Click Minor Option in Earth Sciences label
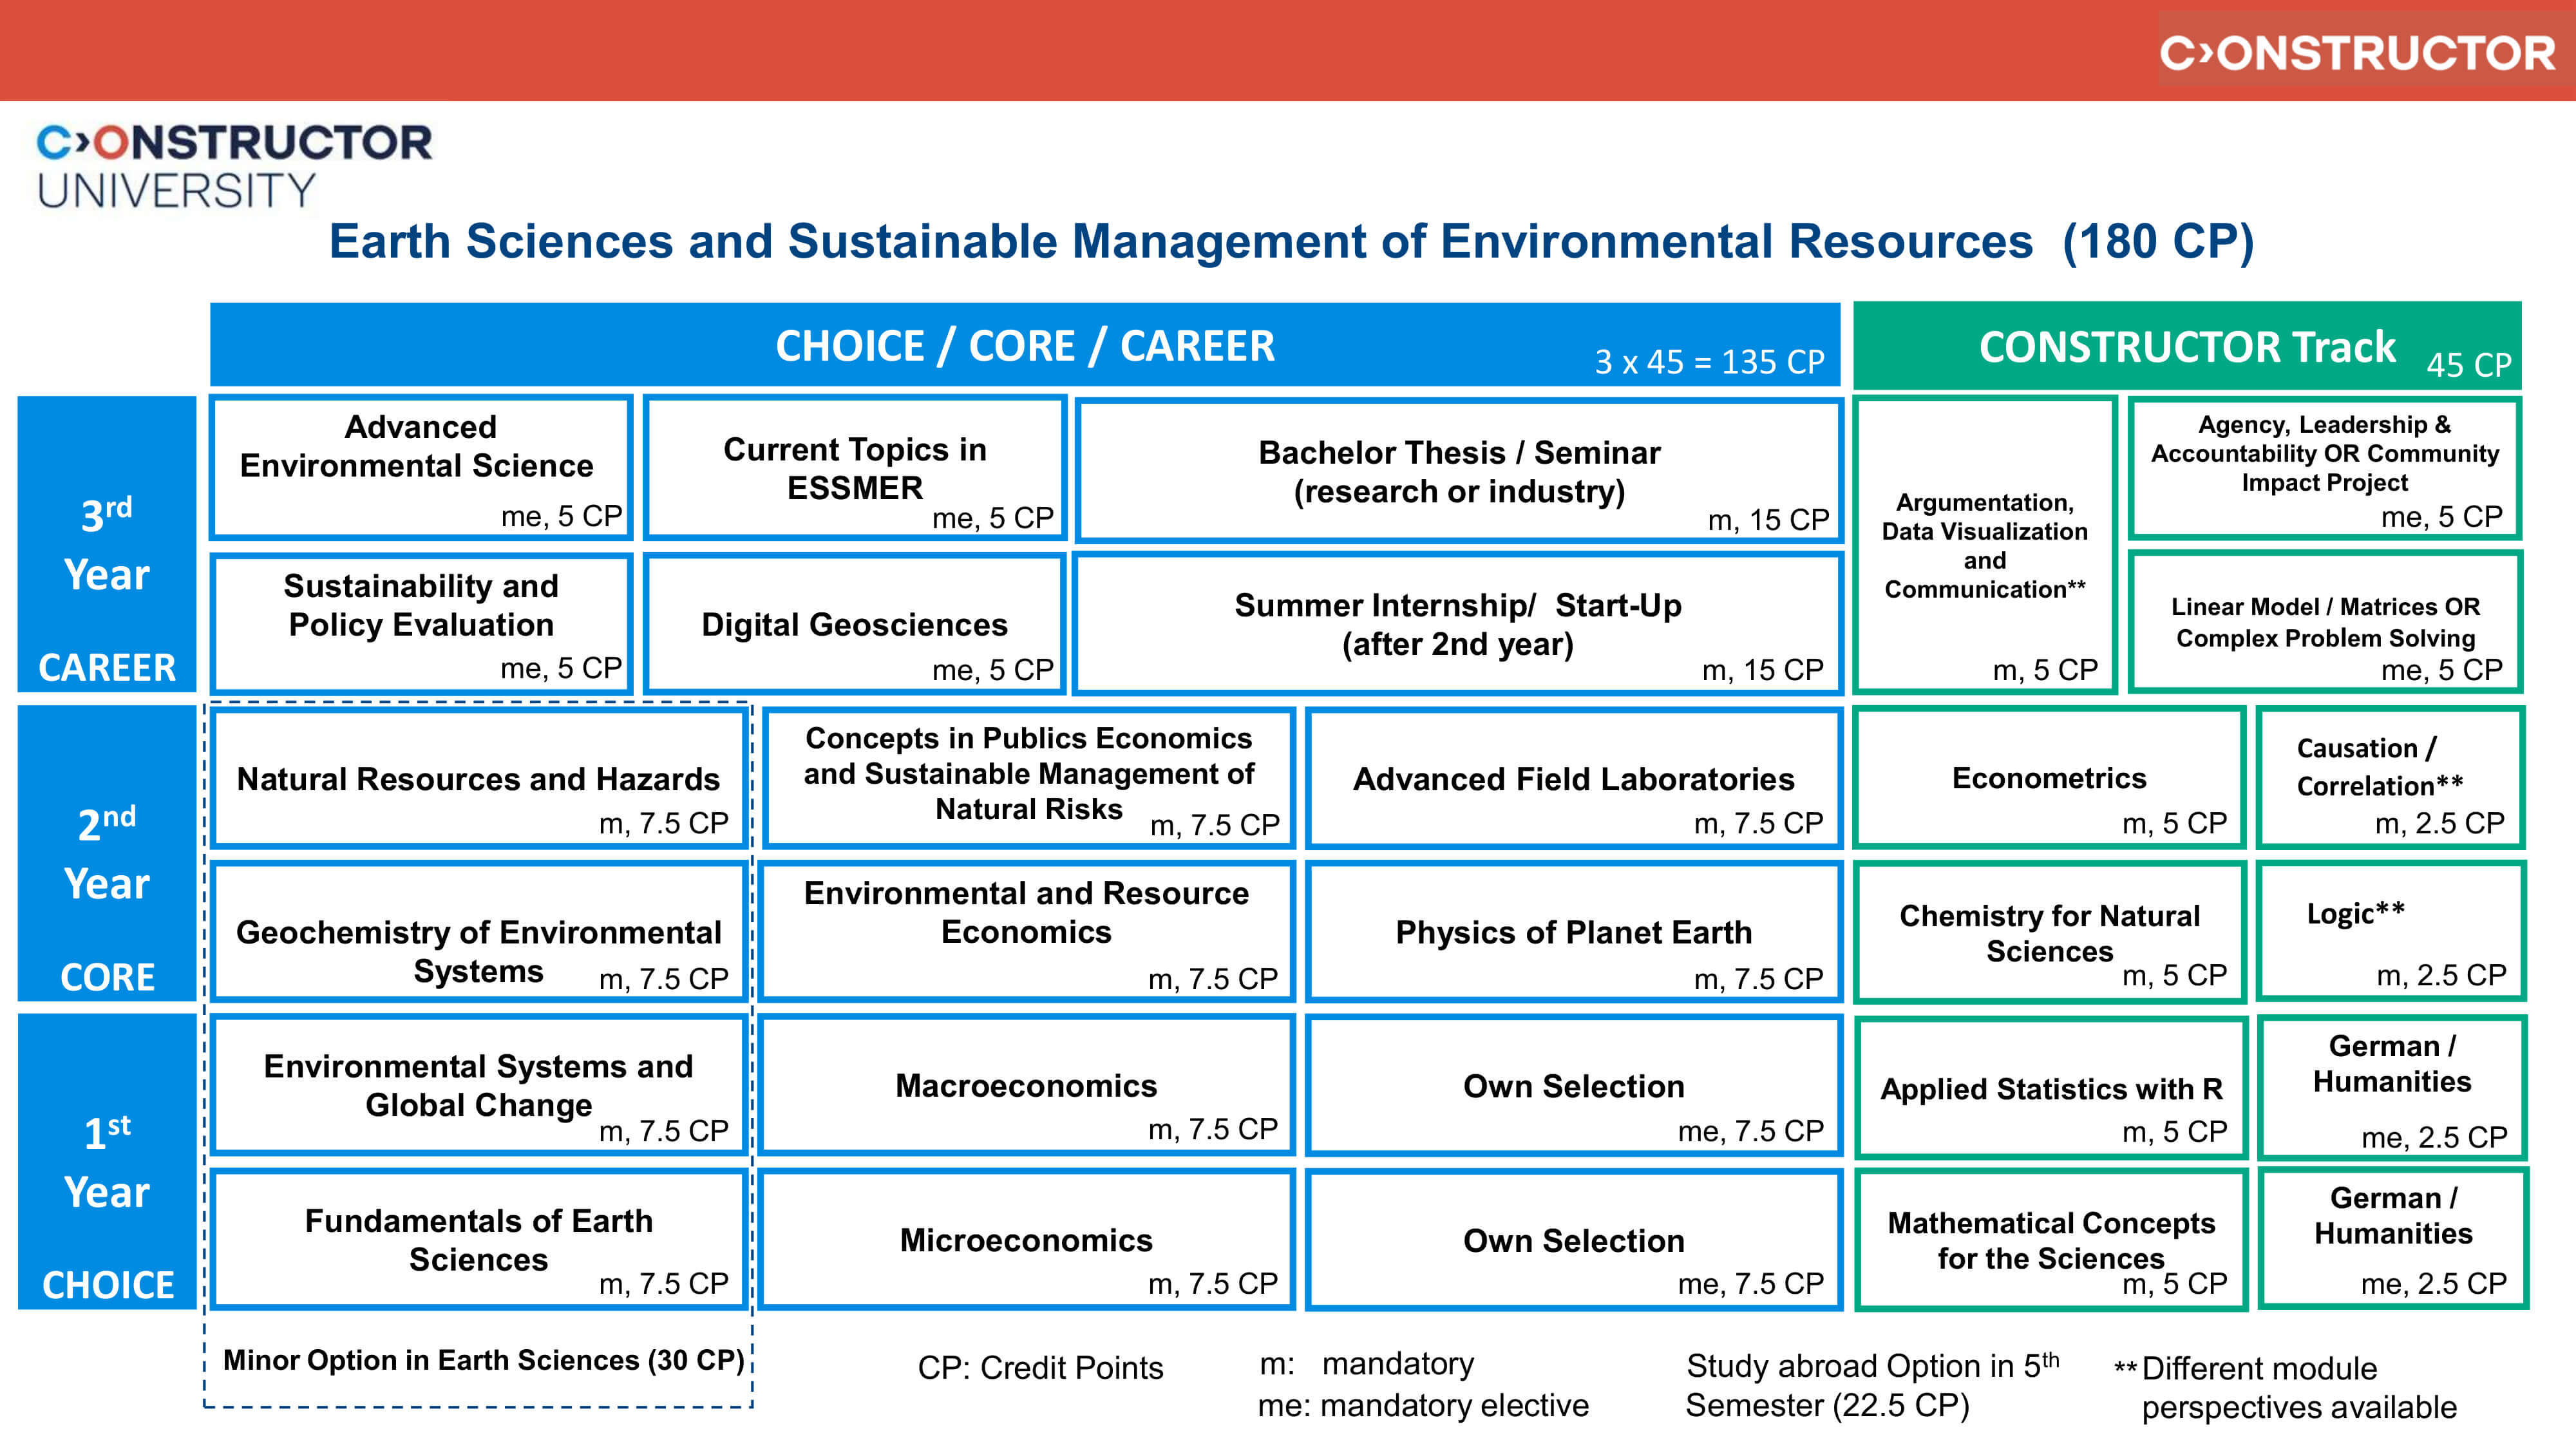2576x1449 pixels. (x=483, y=1360)
